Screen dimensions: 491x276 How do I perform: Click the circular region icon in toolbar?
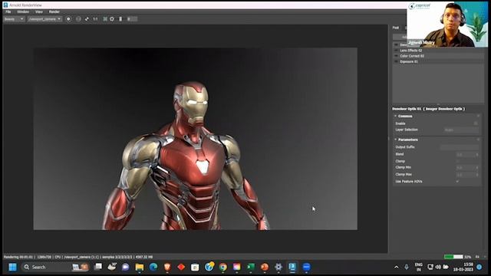coord(78,19)
